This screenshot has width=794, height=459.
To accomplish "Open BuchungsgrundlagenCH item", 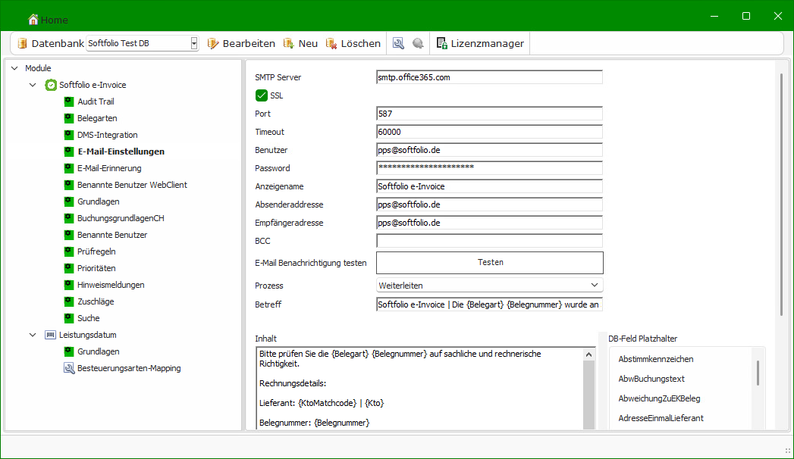I will (x=121, y=218).
